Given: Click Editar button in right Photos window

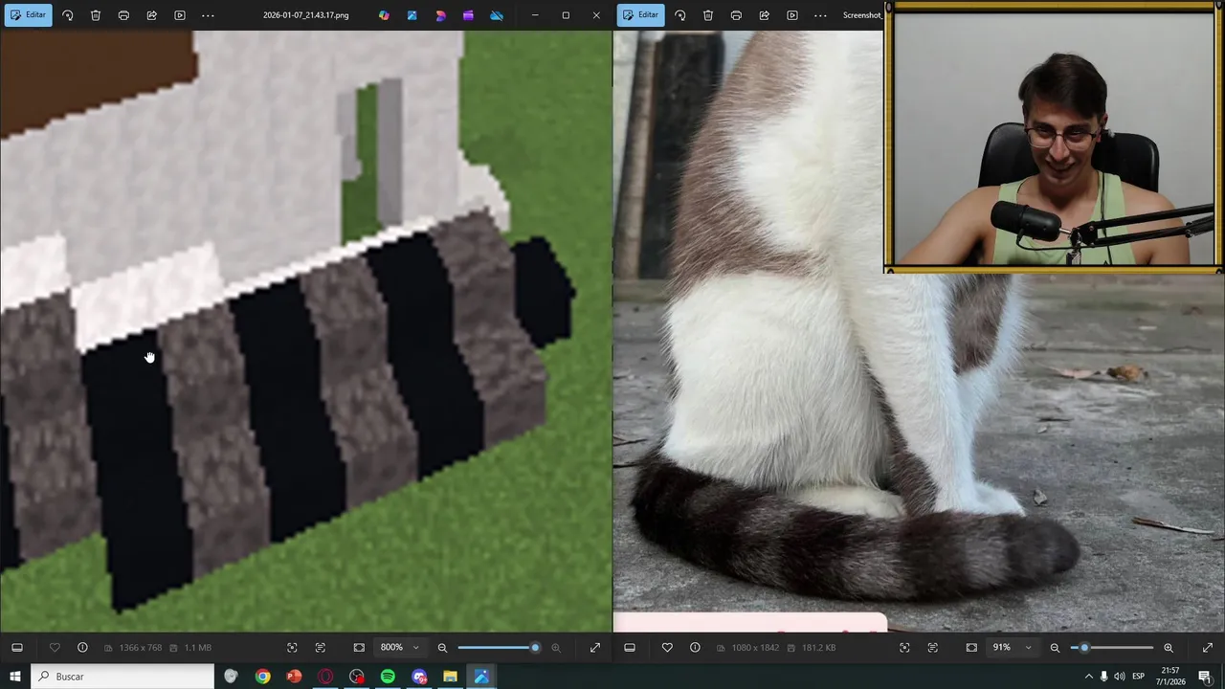Looking at the screenshot, I should coord(640,15).
